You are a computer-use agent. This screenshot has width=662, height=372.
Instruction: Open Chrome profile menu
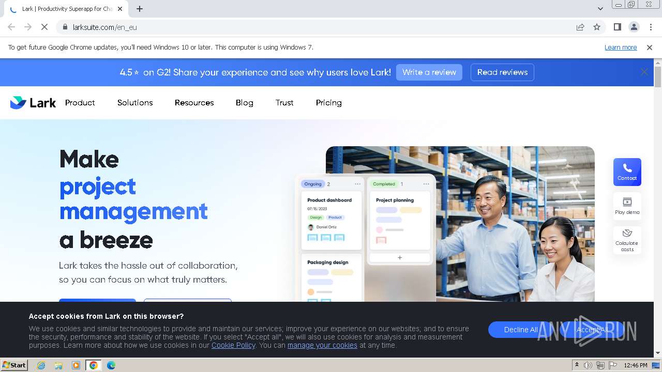(634, 27)
